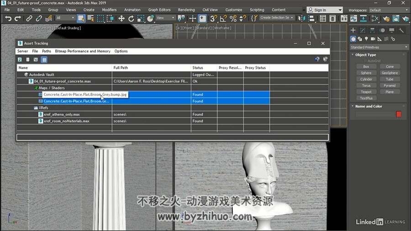Click the Full Path column header
The width and height of the screenshot is (411, 231).
tap(151, 68)
